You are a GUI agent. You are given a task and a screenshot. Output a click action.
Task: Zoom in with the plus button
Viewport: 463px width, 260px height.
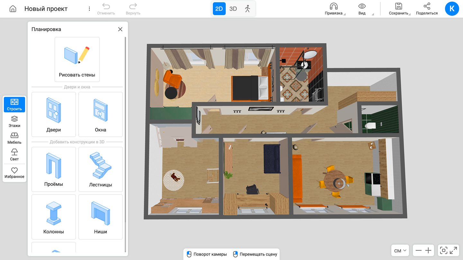428,251
